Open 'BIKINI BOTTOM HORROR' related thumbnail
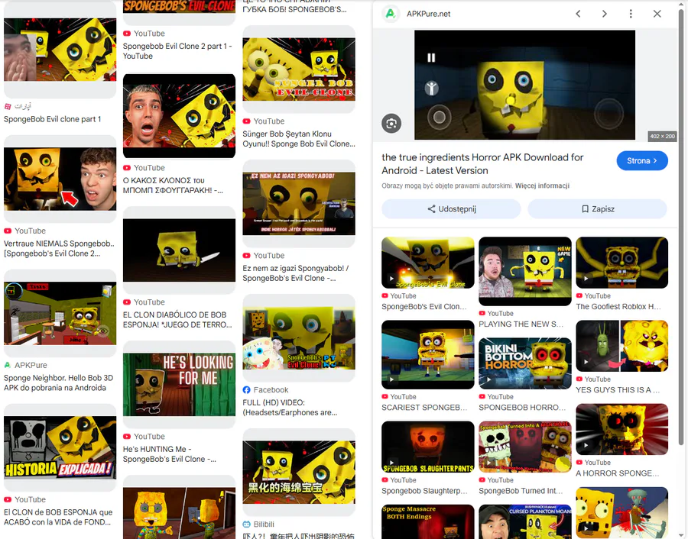Viewport: 688px width, 539px height. pyautogui.click(x=524, y=363)
